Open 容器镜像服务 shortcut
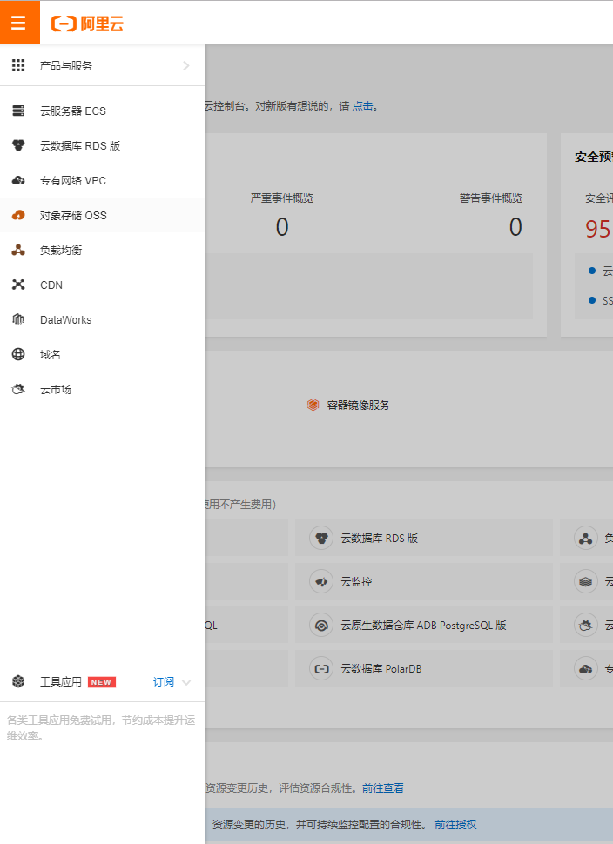Screen dimensions: 613x844 (358, 405)
